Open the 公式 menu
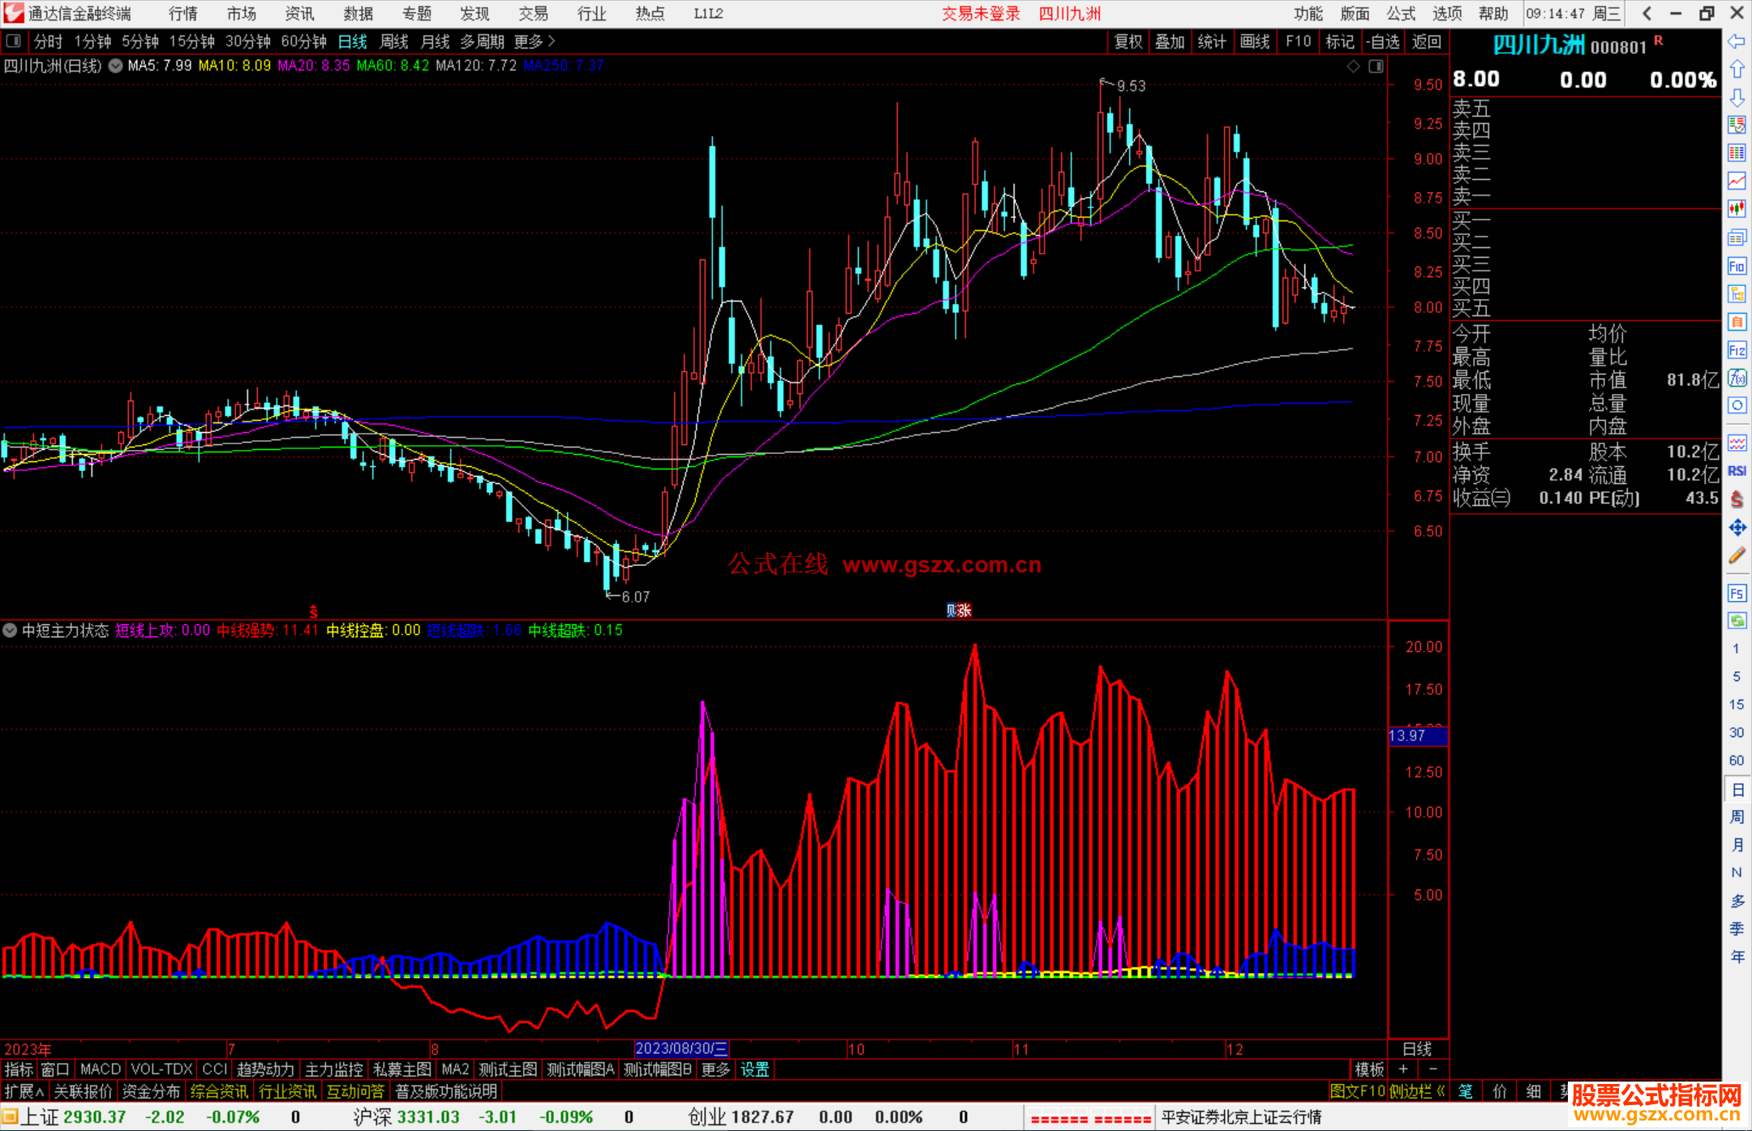This screenshot has height=1131, width=1752. [1401, 14]
